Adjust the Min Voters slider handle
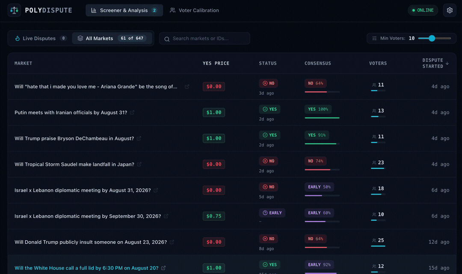Viewport: 462px width, 274px height. pos(432,38)
